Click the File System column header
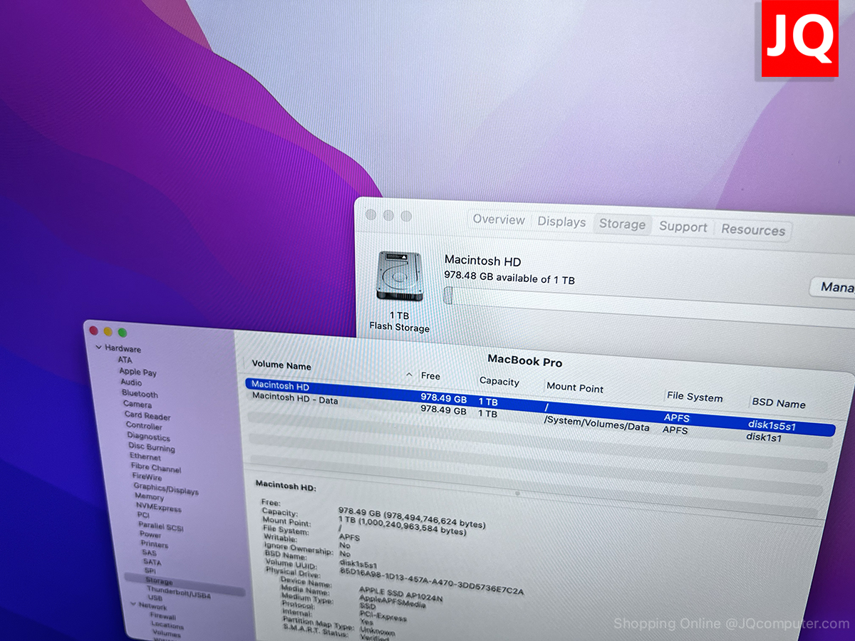The width and height of the screenshot is (855, 641). tap(695, 398)
